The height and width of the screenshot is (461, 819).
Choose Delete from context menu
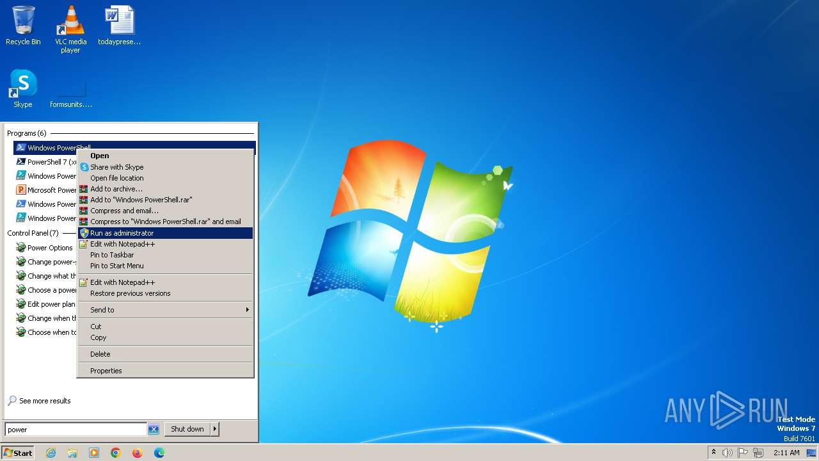click(x=165, y=354)
